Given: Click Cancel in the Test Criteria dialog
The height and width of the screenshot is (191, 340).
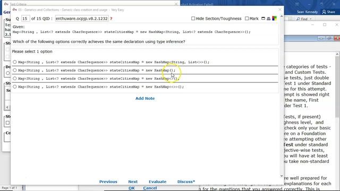Looking at the screenshot, I should tap(150, 188).
